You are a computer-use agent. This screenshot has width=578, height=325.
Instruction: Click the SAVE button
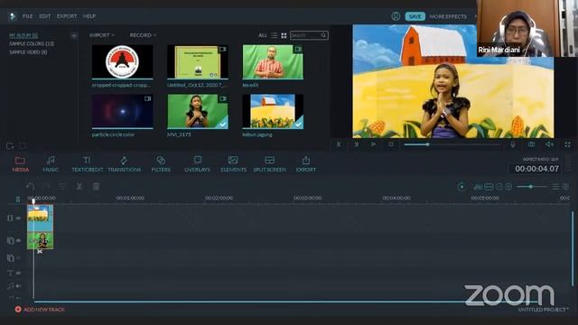point(415,16)
